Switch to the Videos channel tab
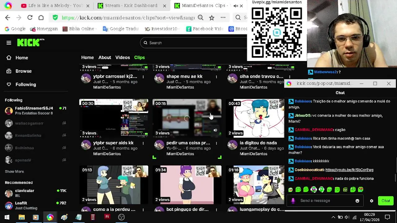The image size is (397, 223). pos(123,57)
